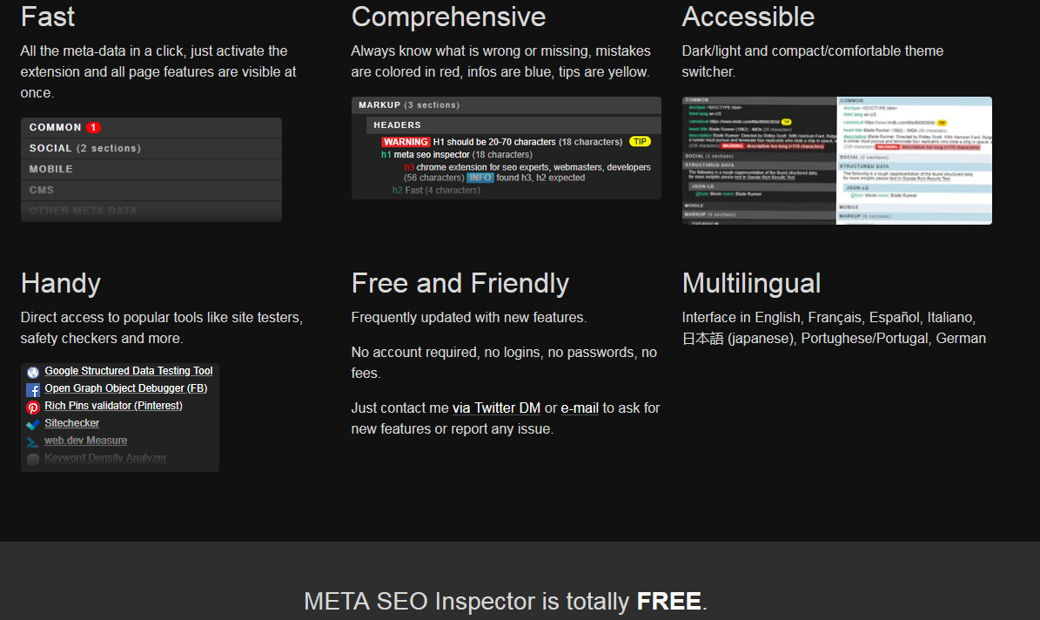Click the blue INFO label
The height and width of the screenshot is (620, 1040).
480,178
